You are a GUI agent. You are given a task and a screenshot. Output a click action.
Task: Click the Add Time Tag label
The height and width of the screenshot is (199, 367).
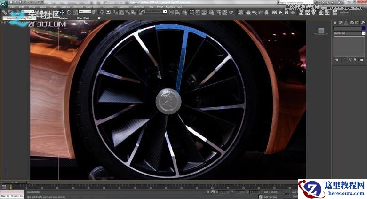271,197
